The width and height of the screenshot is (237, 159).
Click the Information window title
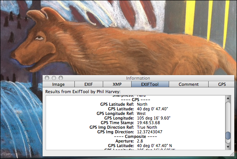tap(138, 78)
